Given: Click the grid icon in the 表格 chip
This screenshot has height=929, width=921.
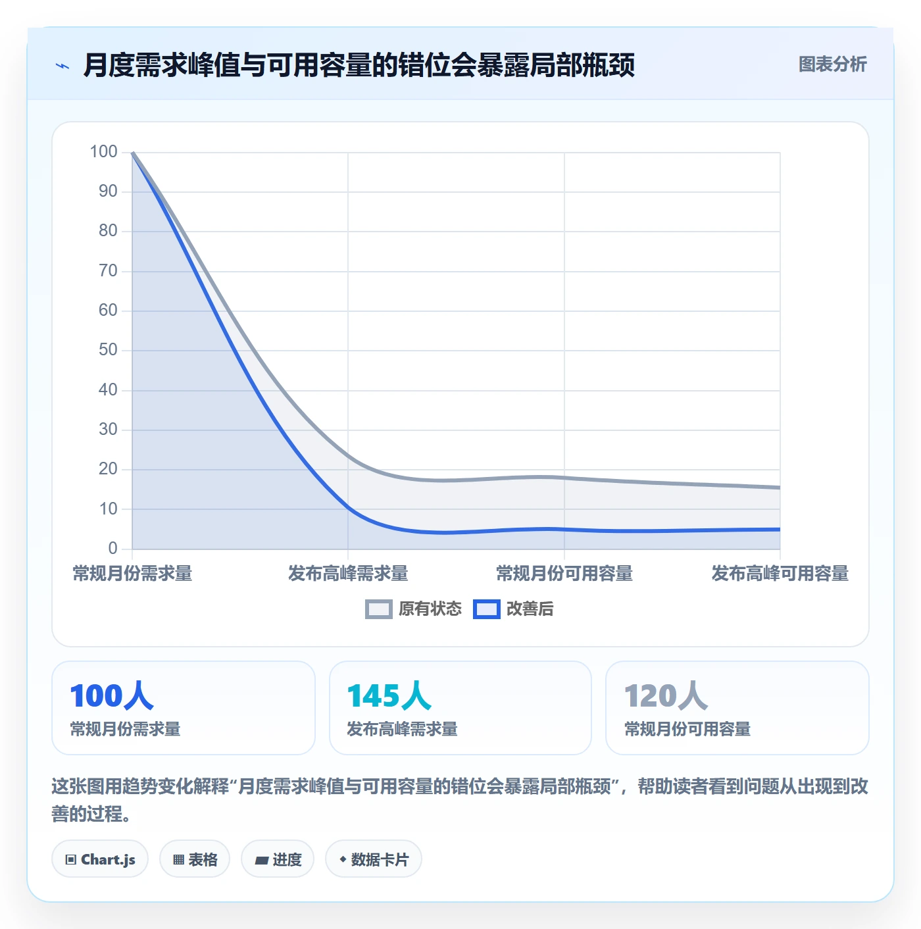Looking at the screenshot, I should (178, 860).
